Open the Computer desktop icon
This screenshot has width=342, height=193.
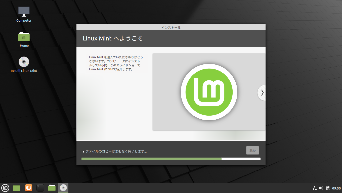pos(24,12)
